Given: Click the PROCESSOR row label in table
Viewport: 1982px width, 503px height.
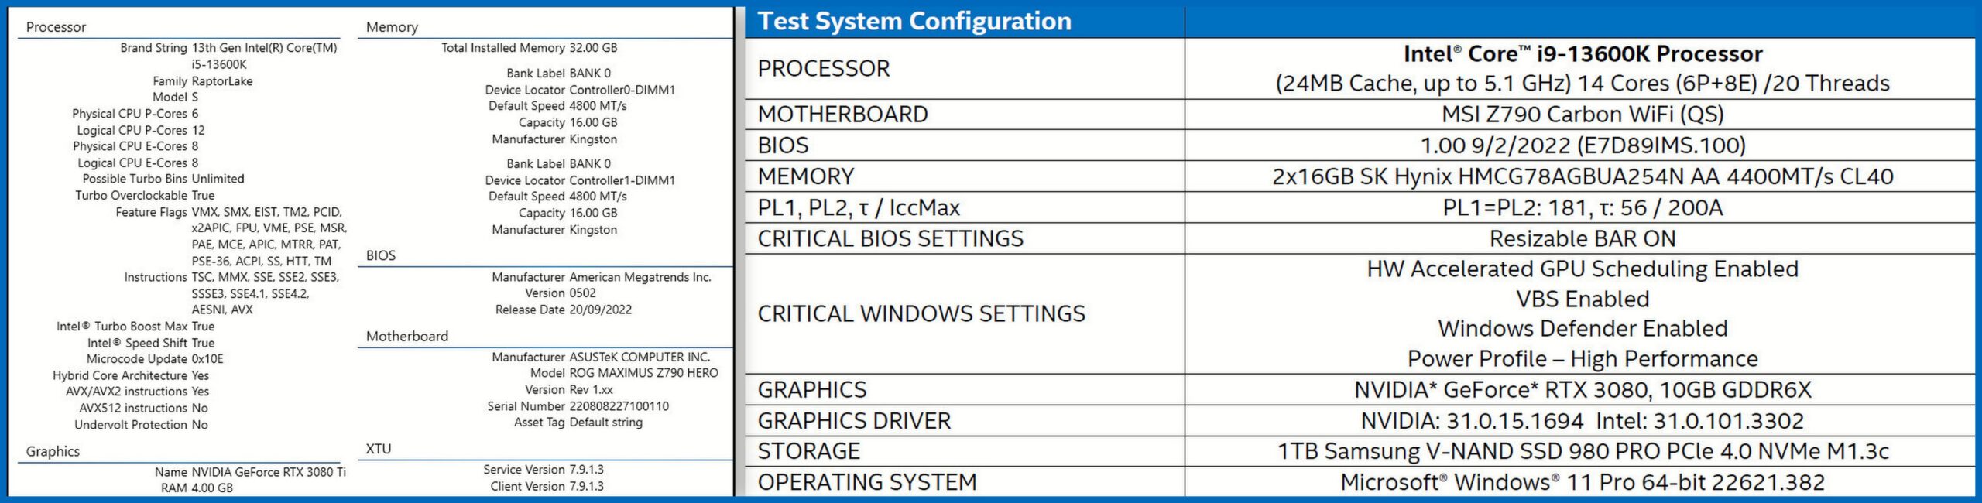Looking at the screenshot, I should pyautogui.click(x=824, y=69).
